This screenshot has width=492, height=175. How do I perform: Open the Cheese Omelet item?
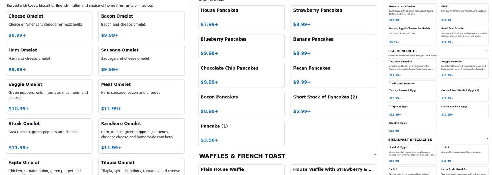pos(49,26)
